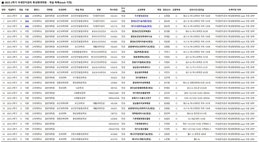
Task: Click the '학수번호' column header
Action: tap(114, 10)
